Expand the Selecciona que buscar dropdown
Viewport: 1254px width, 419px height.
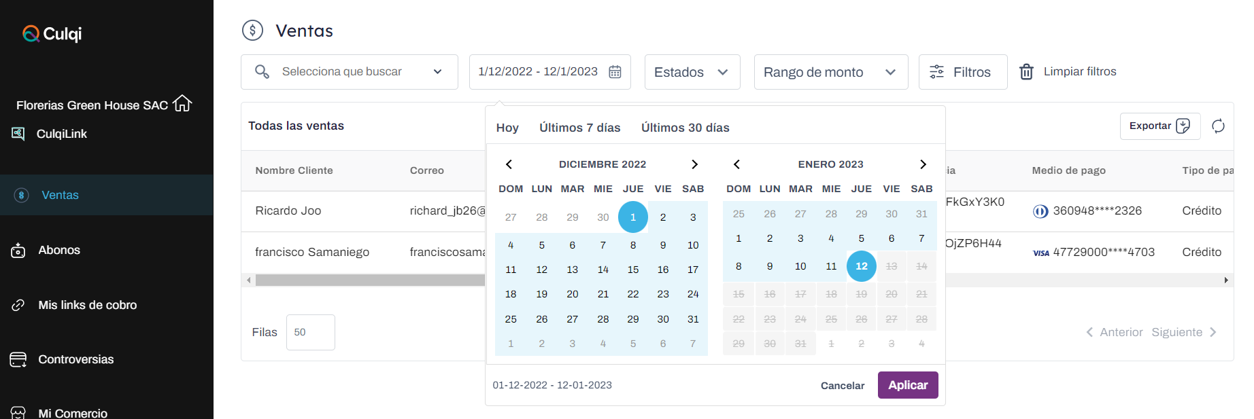[x=349, y=72]
